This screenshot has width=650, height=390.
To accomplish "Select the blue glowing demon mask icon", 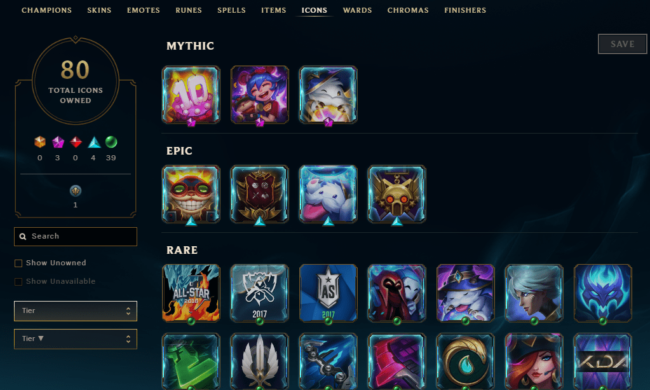I will [602, 293].
